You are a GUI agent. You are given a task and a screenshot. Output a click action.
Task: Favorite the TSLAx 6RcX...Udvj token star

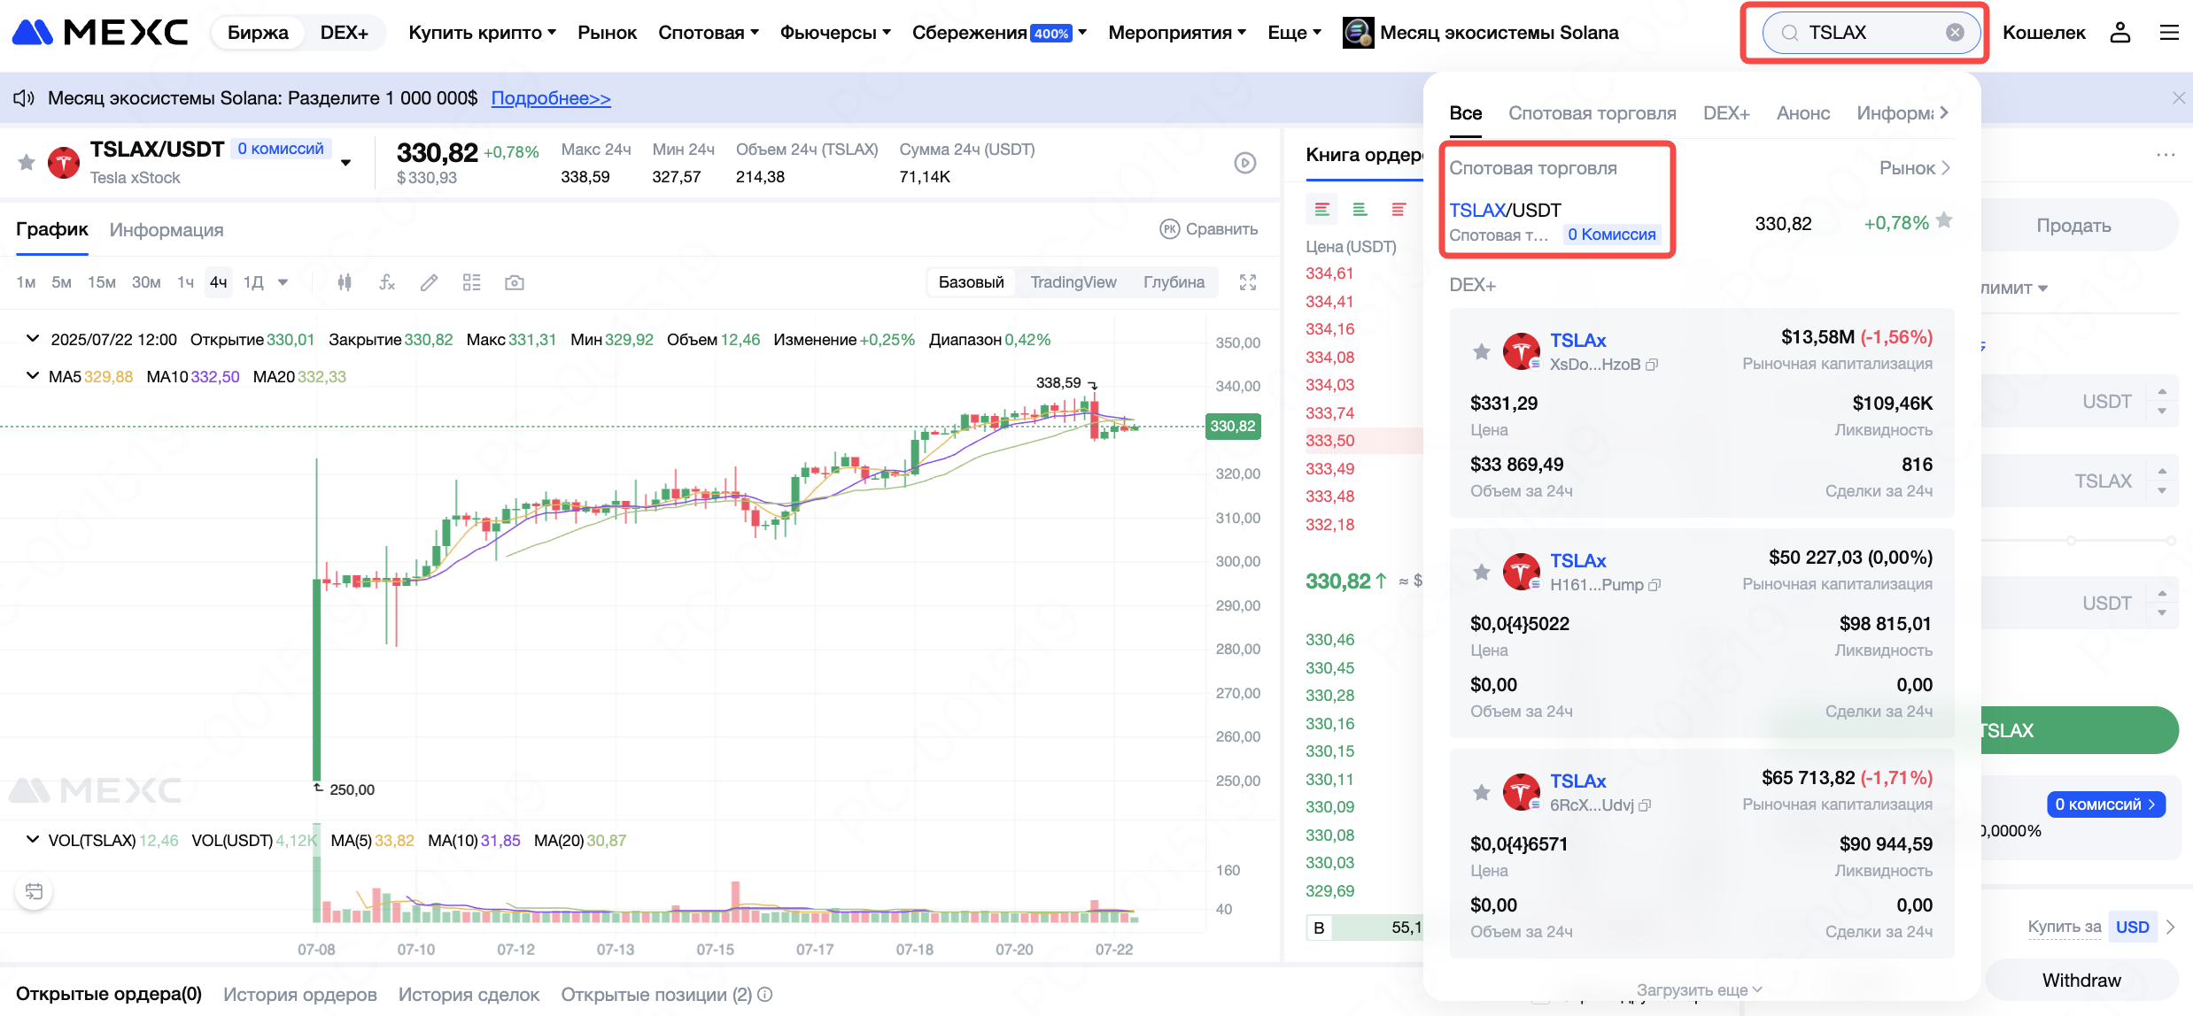tap(1481, 792)
